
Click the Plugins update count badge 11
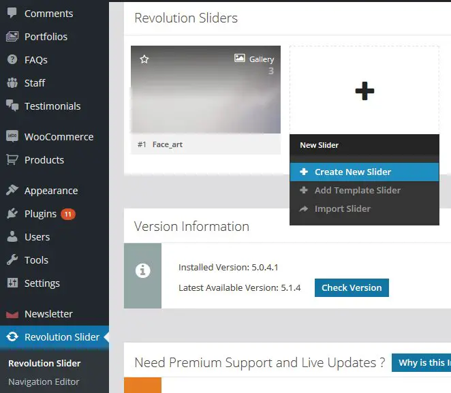[x=68, y=214]
